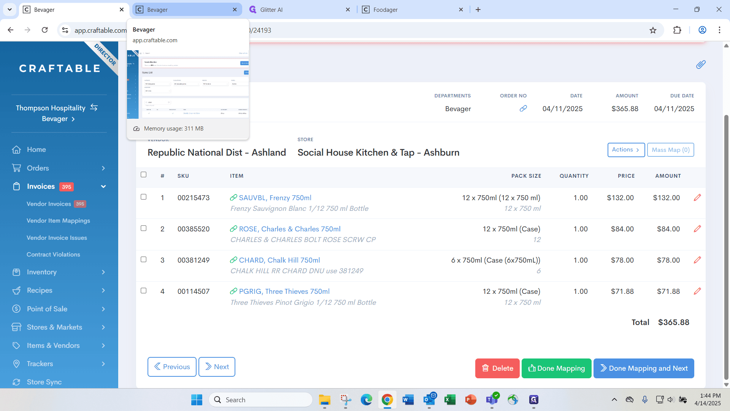
Task: Open Microsoft Excel from the taskbar
Action: (450, 400)
